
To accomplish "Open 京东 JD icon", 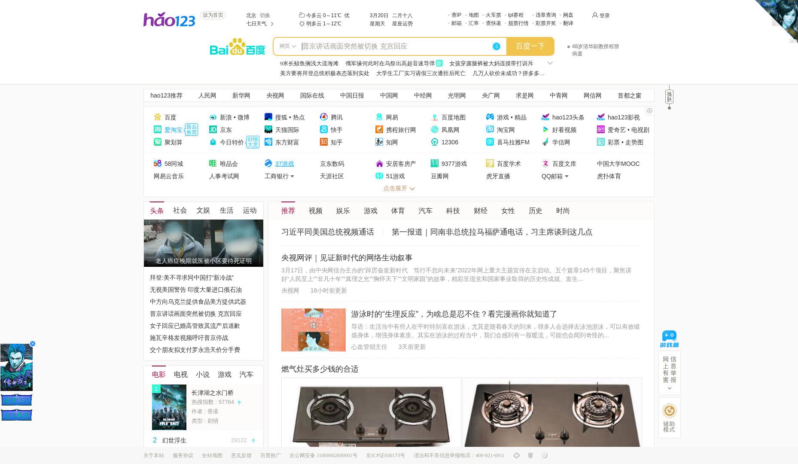I will pos(213,130).
